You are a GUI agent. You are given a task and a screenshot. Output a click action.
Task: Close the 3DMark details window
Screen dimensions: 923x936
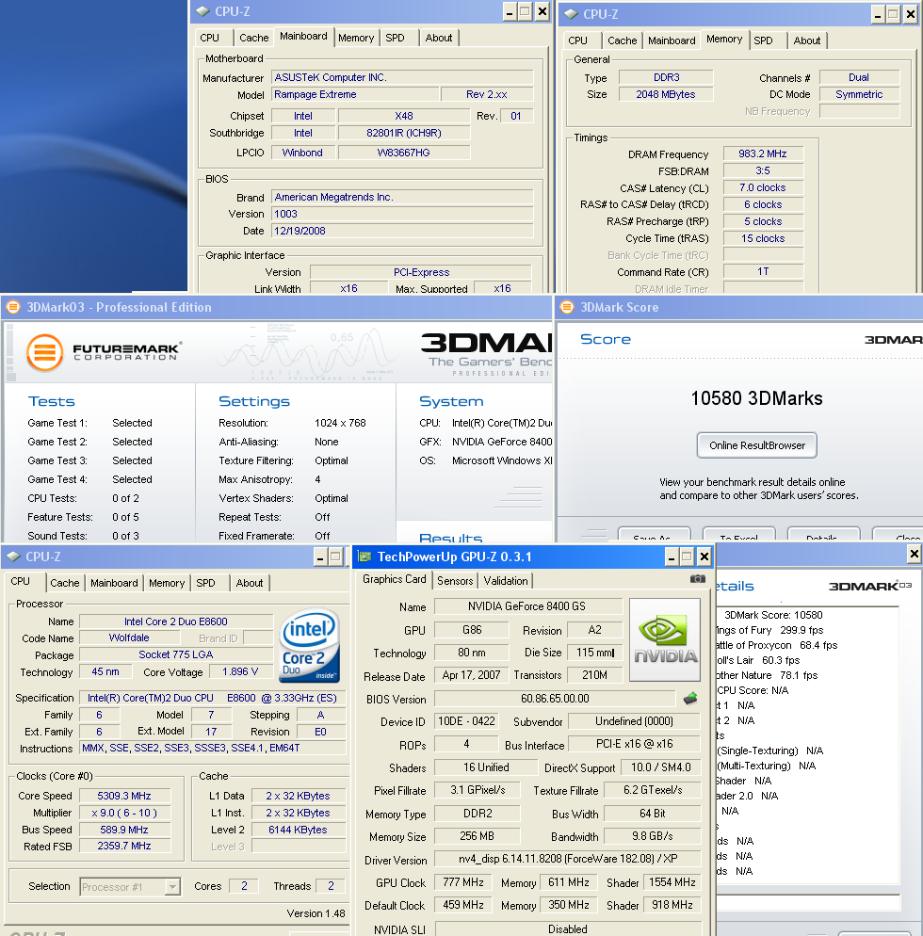(x=914, y=554)
